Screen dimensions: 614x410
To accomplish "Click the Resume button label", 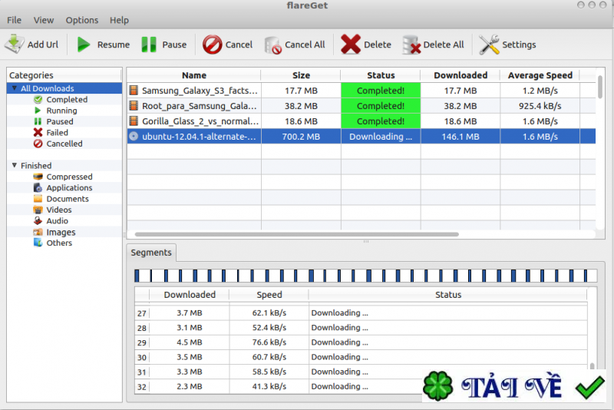I will [x=114, y=45].
